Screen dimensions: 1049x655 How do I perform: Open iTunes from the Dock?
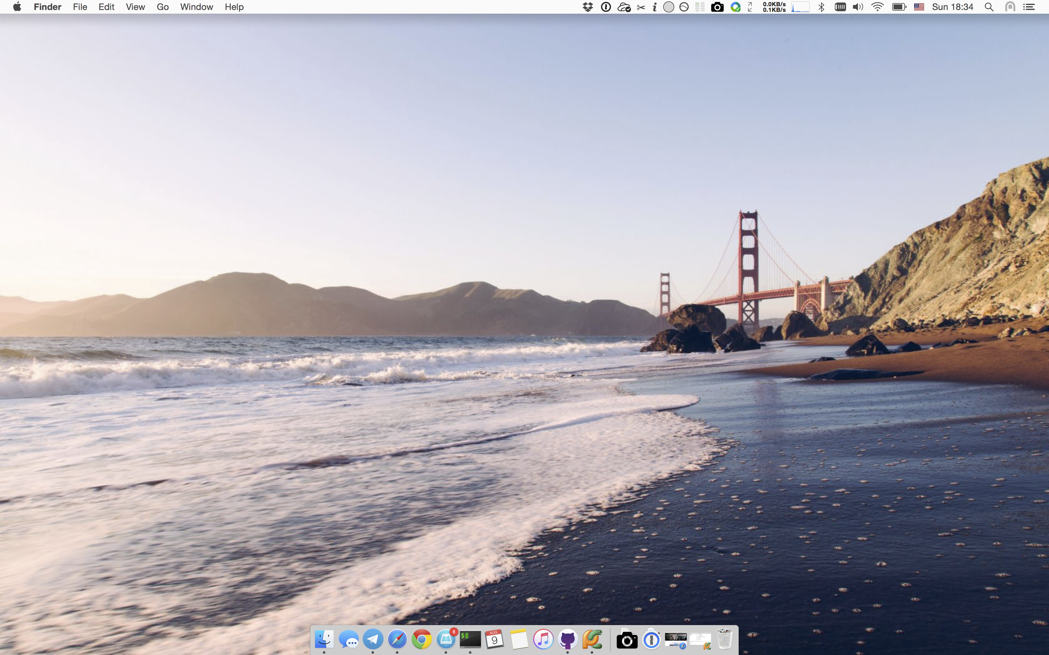[x=543, y=639]
